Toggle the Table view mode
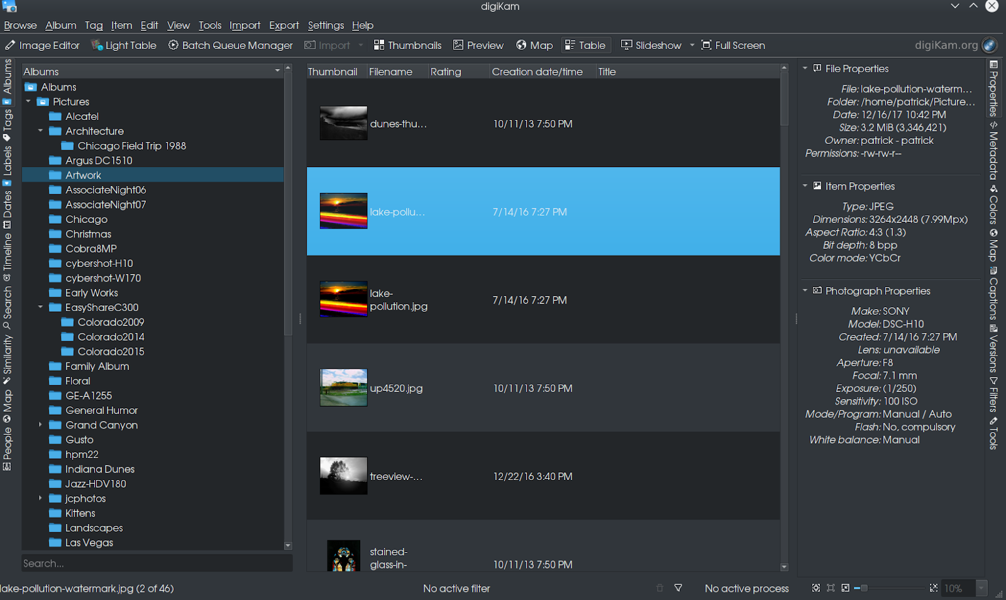1006x600 pixels. 585,45
